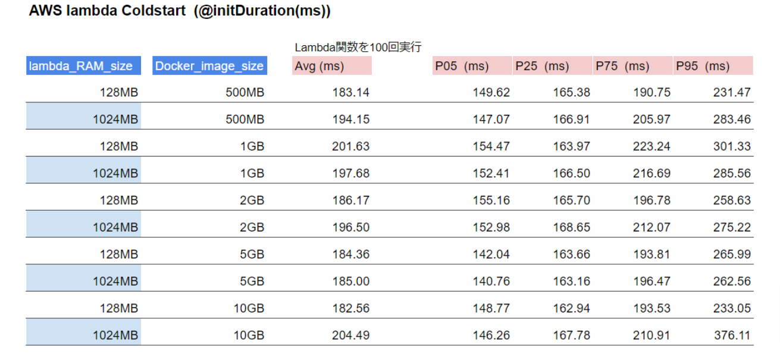The image size is (780, 357).
Task: Click the Docker_image_size column header
Action: coord(209,66)
